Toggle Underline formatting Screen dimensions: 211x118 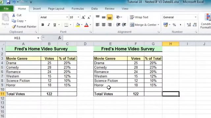[55, 25]
